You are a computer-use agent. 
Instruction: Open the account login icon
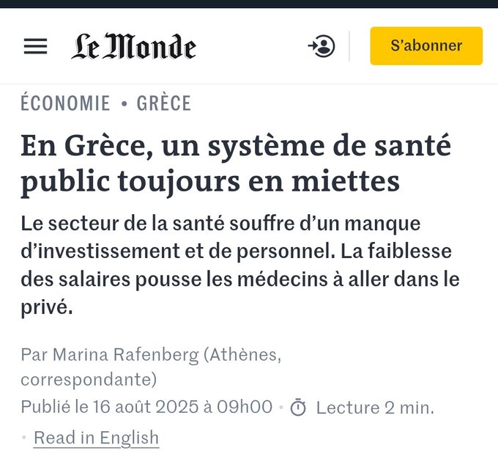click(322, 46)
